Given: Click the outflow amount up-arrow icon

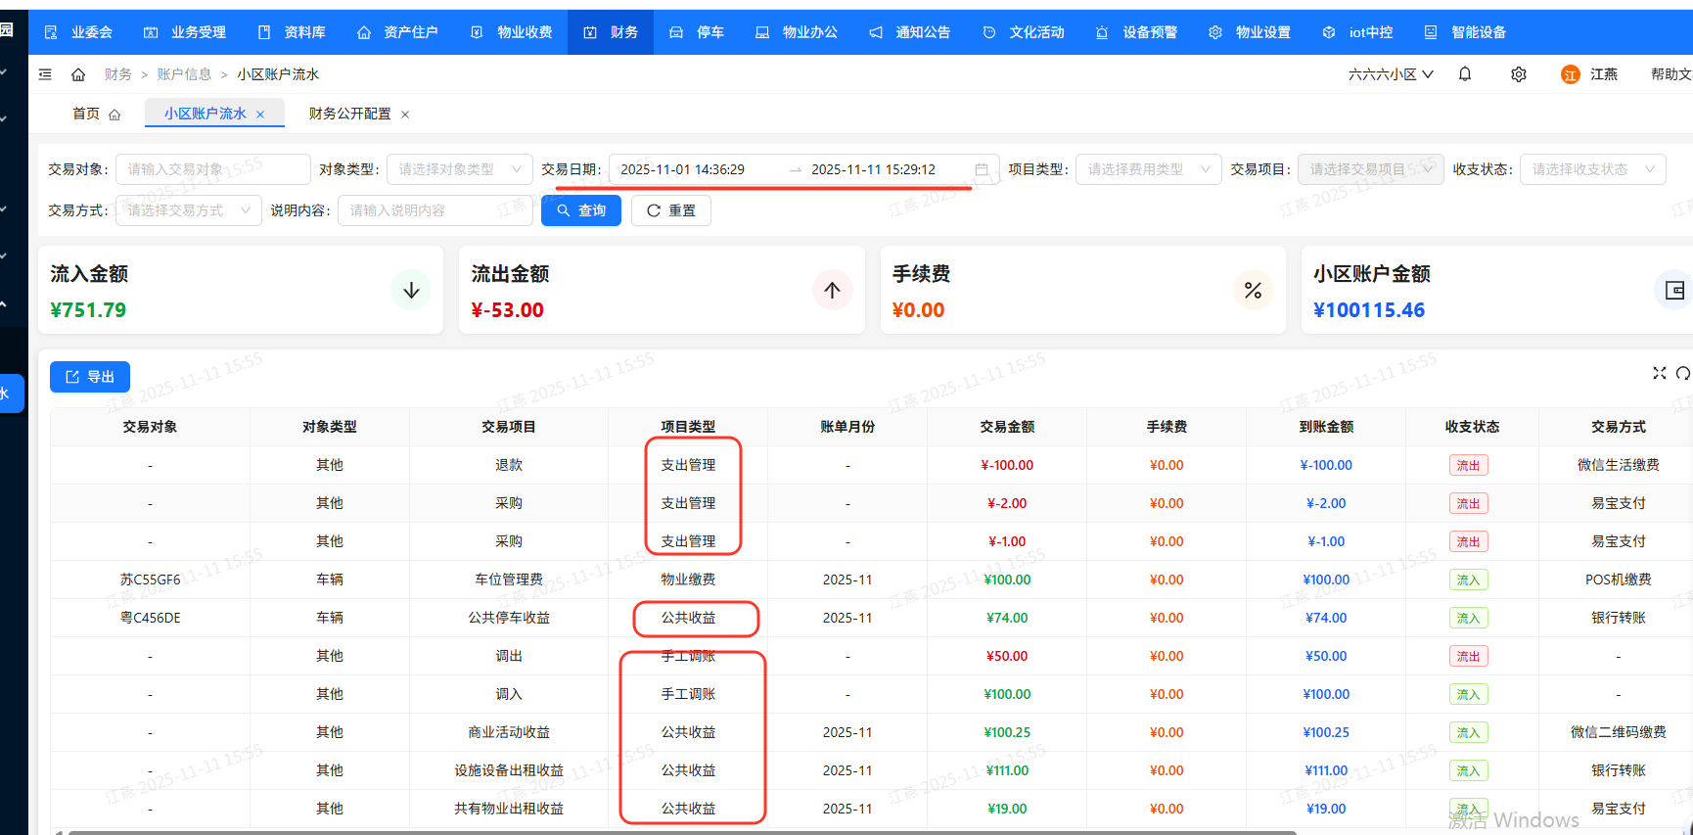Looking at the screenshot, I should (832, 290).
